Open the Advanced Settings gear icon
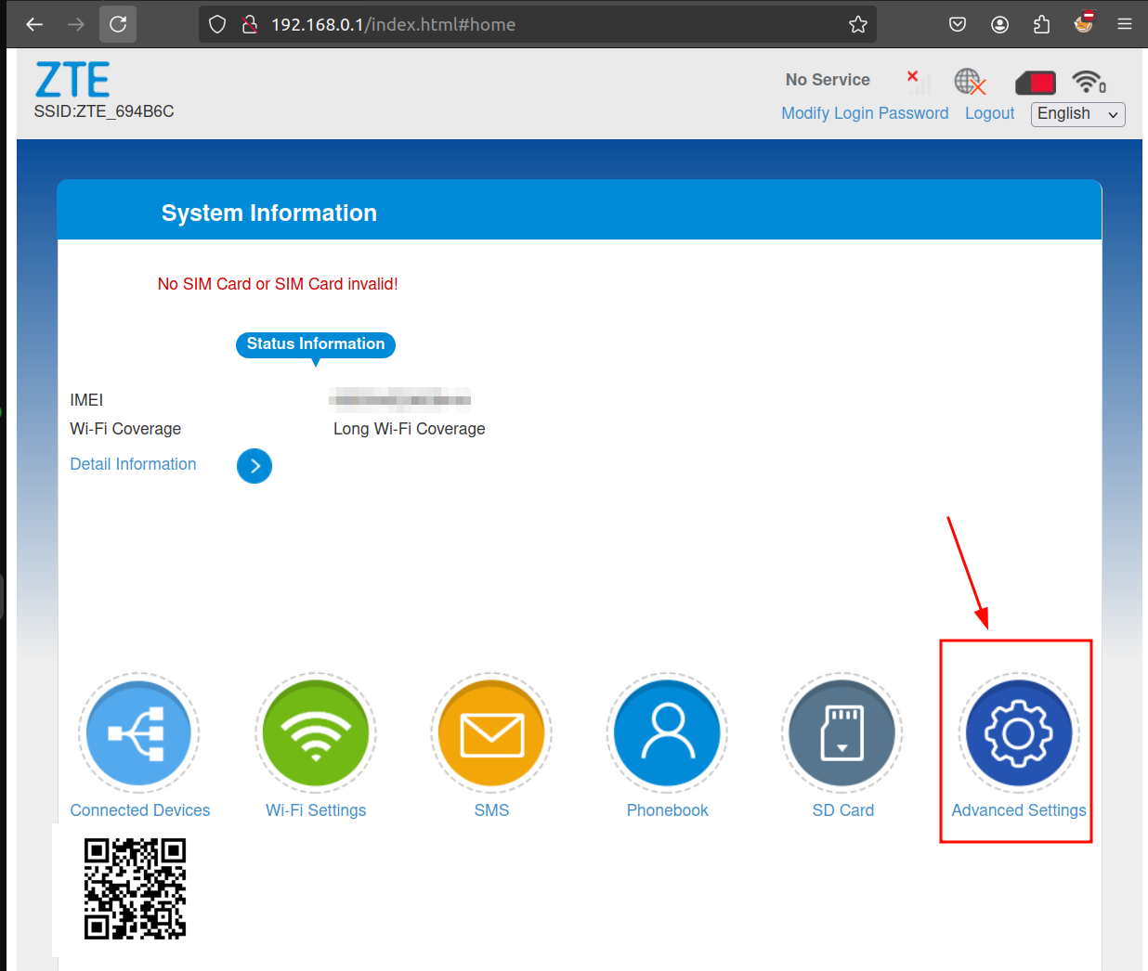This screenshot has height=971, width=1148. click(1019, 732)
